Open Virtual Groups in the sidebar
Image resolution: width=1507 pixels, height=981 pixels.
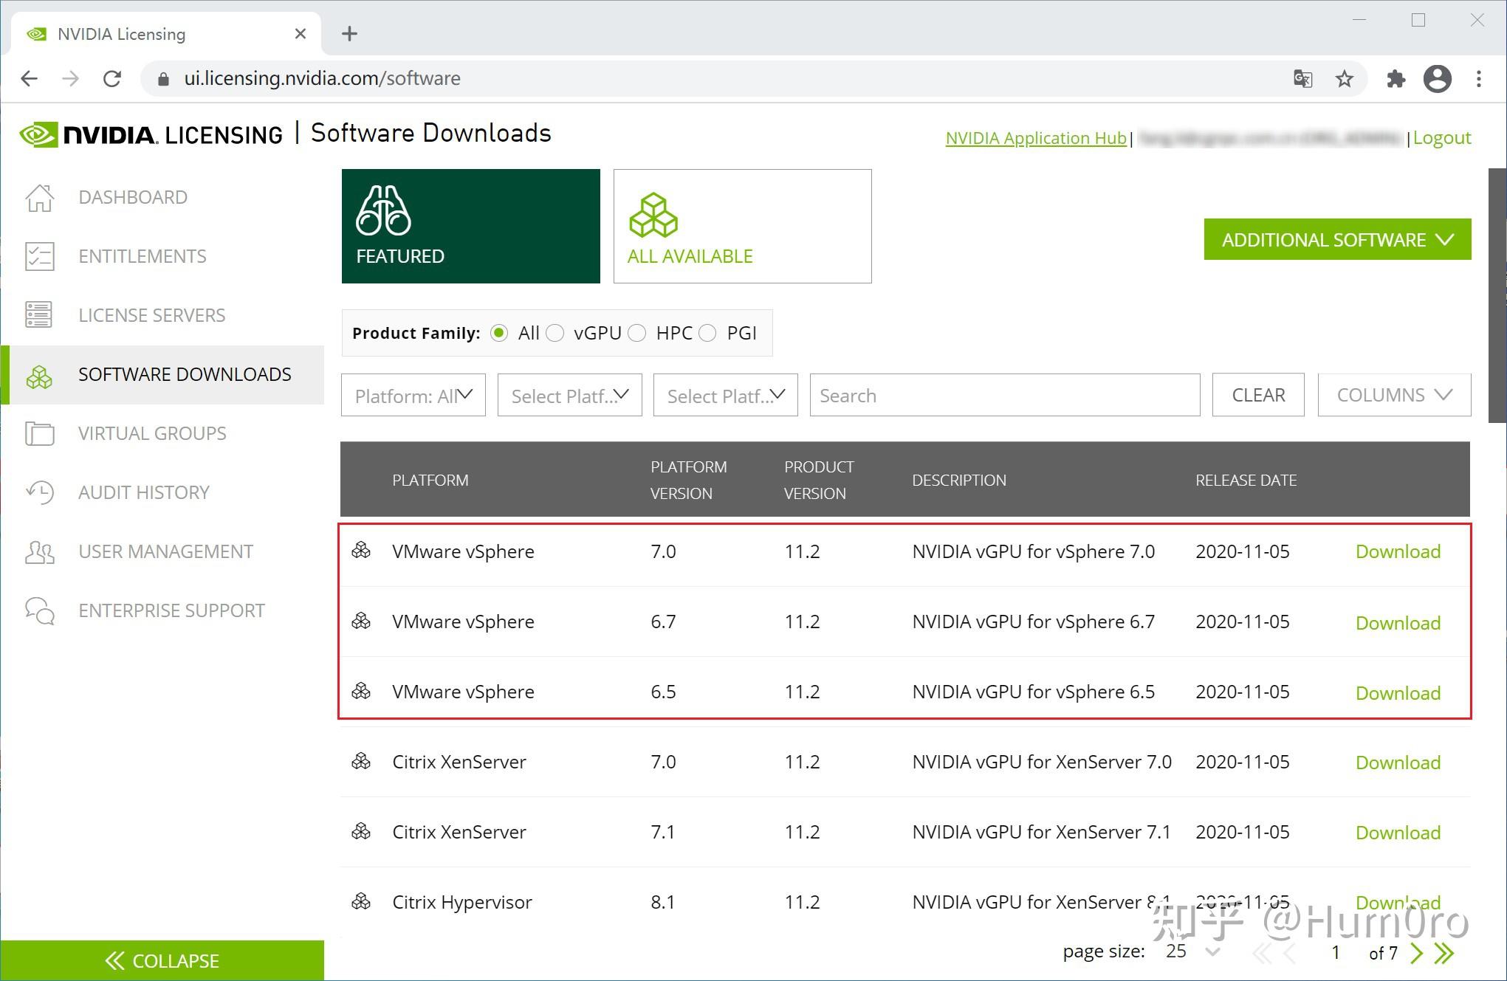41,433
